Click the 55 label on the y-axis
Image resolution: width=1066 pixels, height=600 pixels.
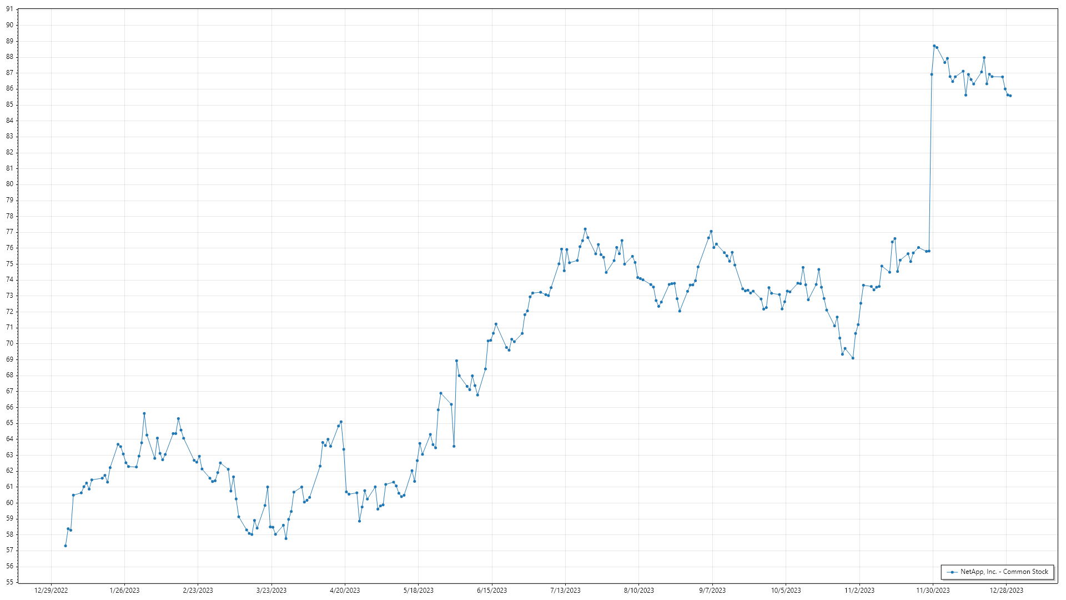[9, 582]
